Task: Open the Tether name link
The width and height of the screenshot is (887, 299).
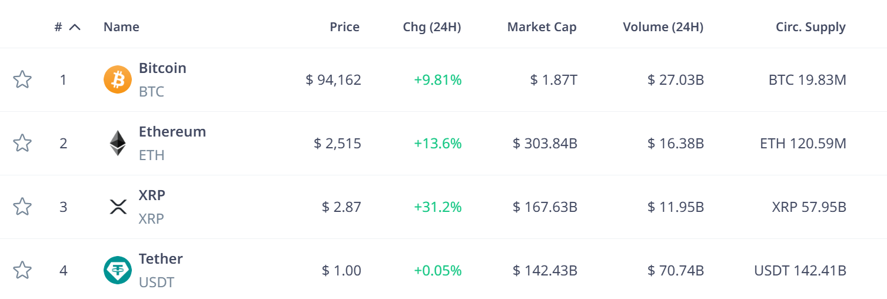Action: click(161, 259)
